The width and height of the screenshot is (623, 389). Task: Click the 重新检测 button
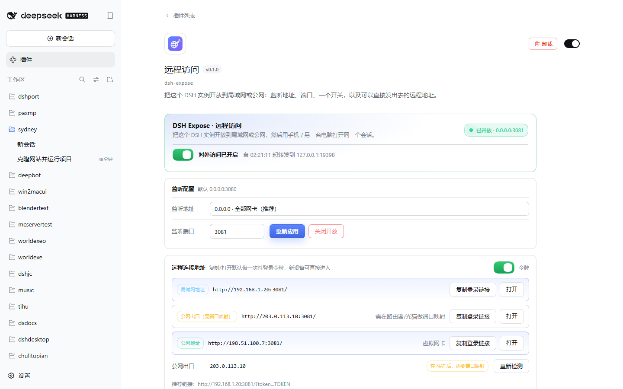tap(511, 366)
